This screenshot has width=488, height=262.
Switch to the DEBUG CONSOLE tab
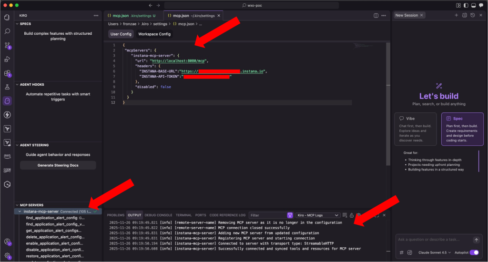[x=158, y=215]
